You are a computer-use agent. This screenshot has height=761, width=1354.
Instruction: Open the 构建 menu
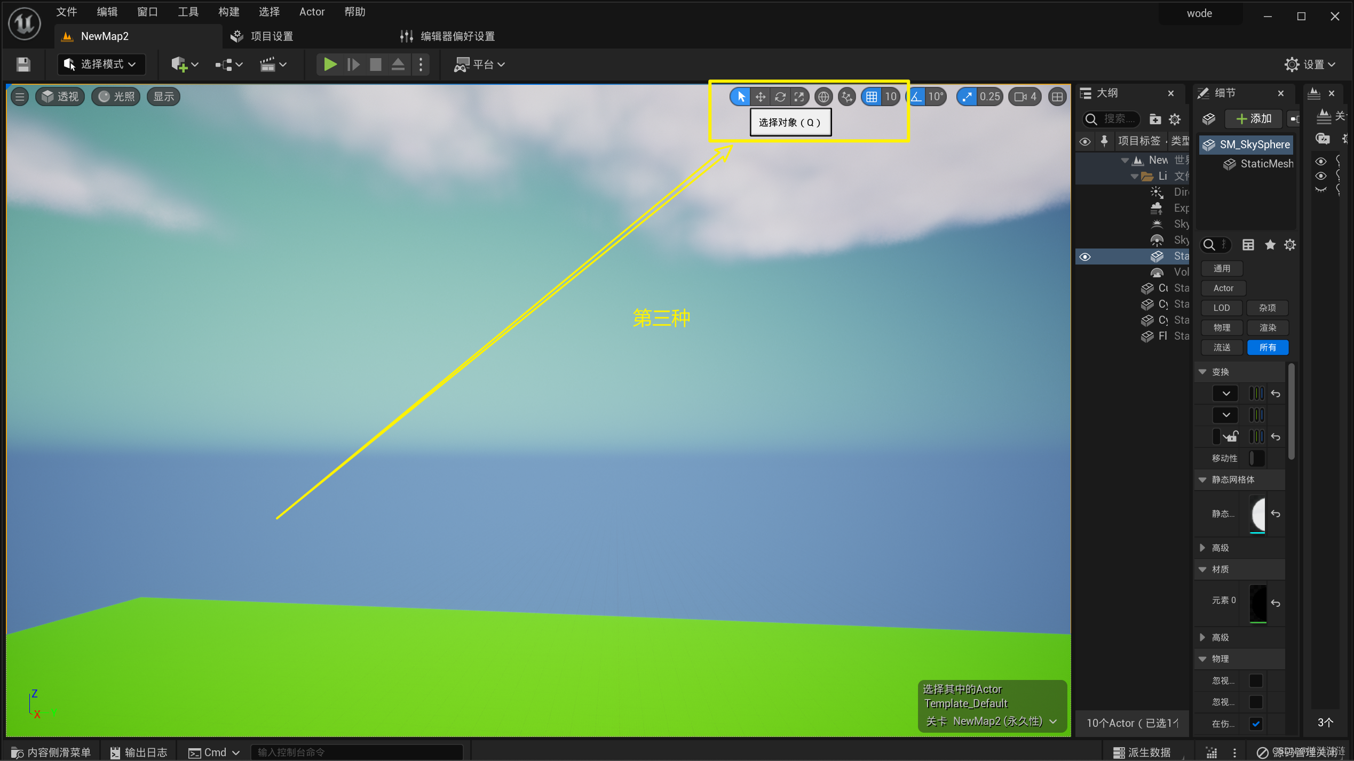click(x=228, y=12)
